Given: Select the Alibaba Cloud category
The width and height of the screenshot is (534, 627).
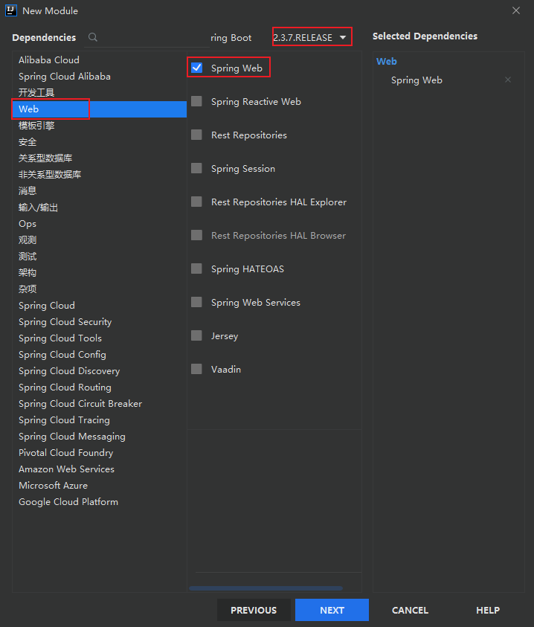Looking at the screenshot, I should [49, 60].
